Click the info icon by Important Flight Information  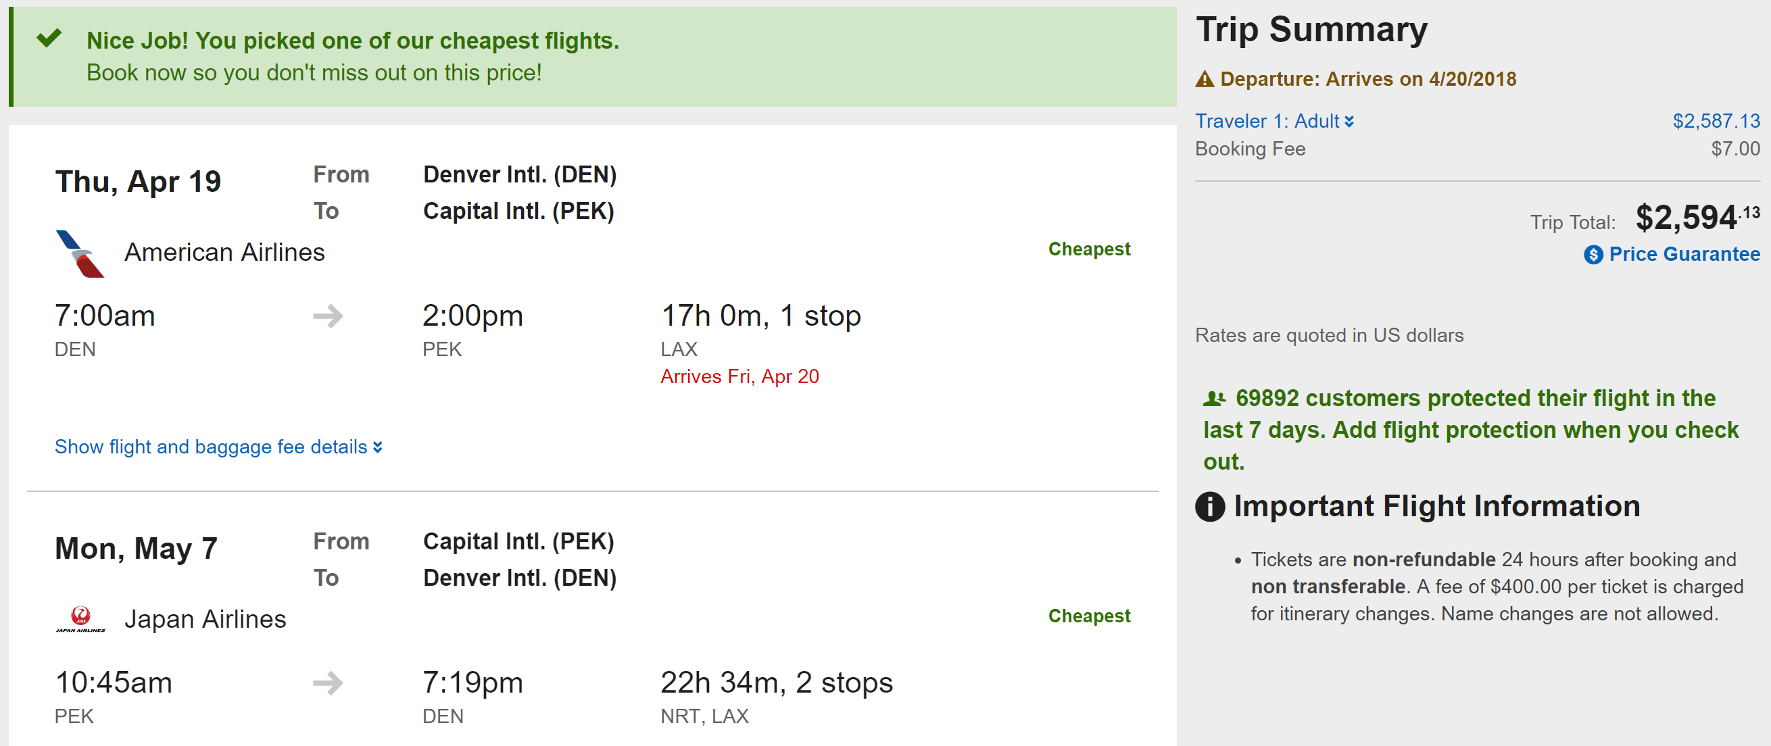coord(1210,507)
